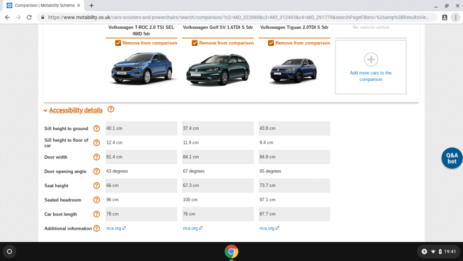Click Volkswagen T-ROC 2.0 TSI SEL title
This screenshot has width=463, height=261.
point(141,31)
